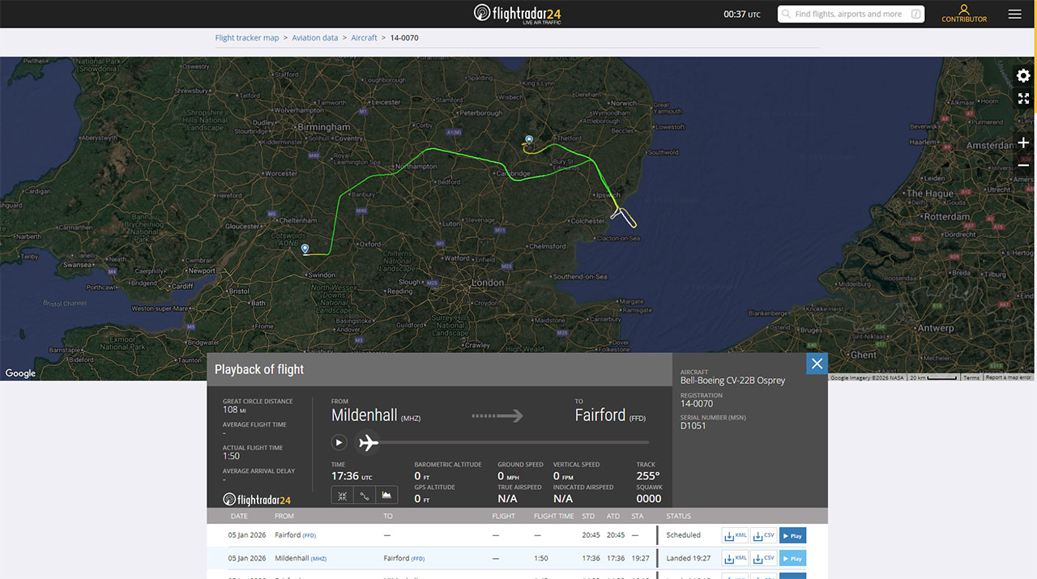Image resolution: width=1037 pixels, height=579 pixels.
Task: Download KML for scheduled Fairford flight
Action: [736, 535]
